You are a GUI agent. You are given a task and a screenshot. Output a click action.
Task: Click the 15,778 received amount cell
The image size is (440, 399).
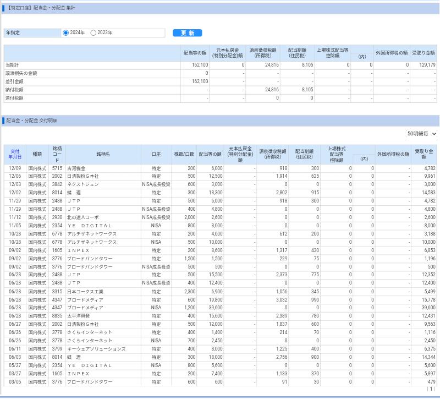pos(428,300)
